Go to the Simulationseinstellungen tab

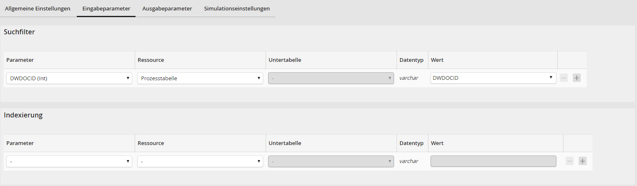tap(237, 8)
